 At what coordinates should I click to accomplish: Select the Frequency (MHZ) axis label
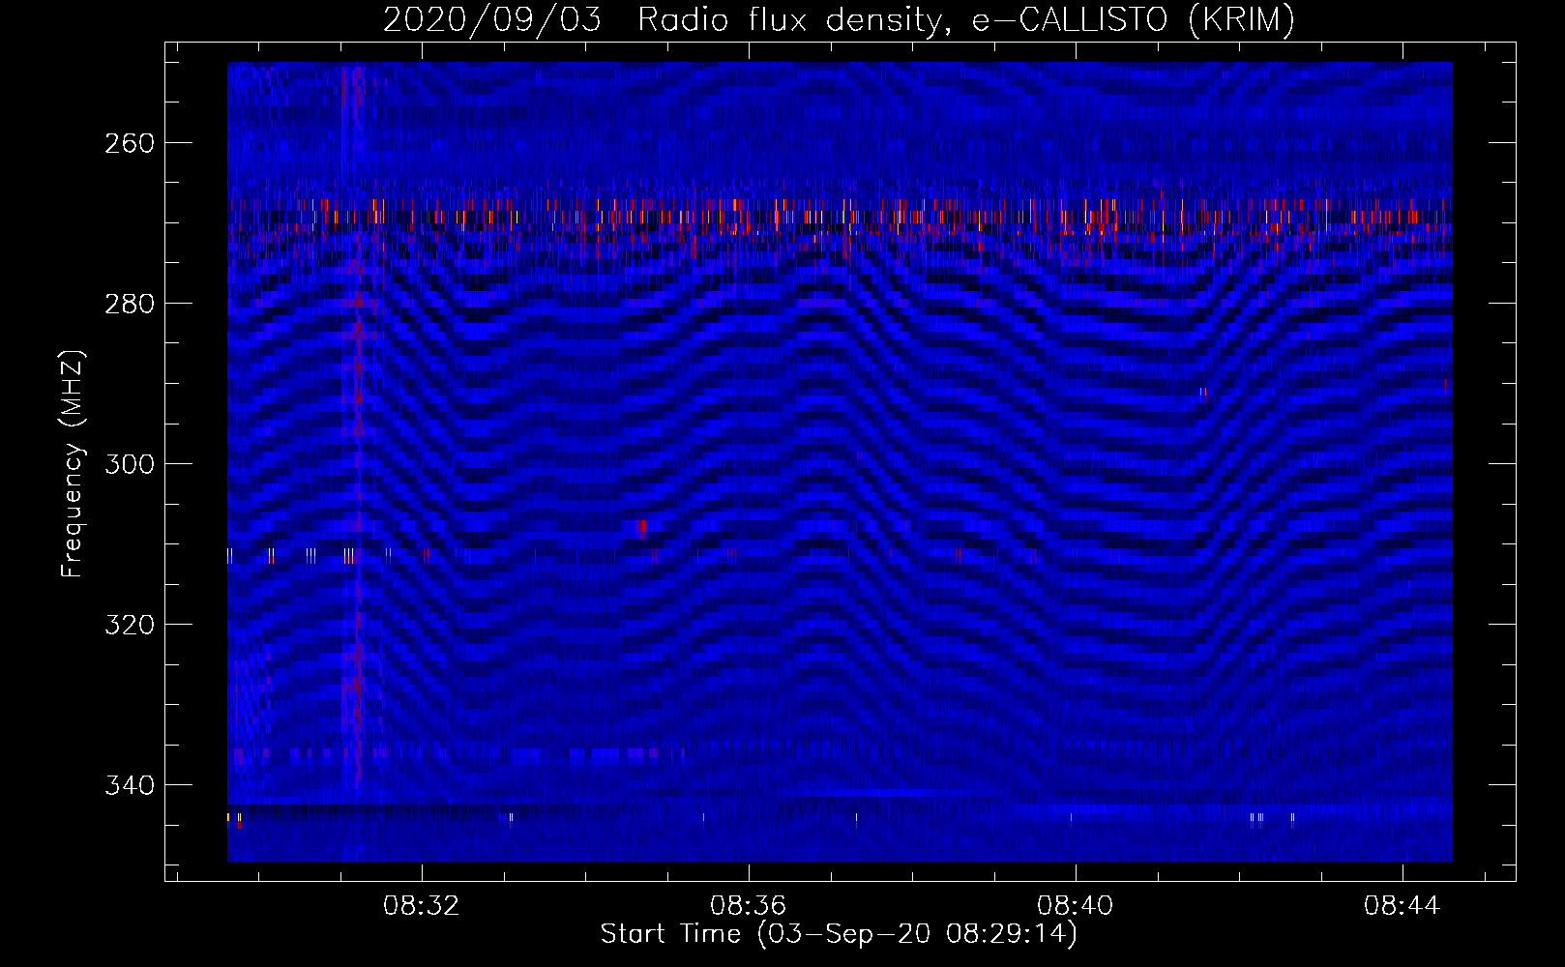[73, 463]
